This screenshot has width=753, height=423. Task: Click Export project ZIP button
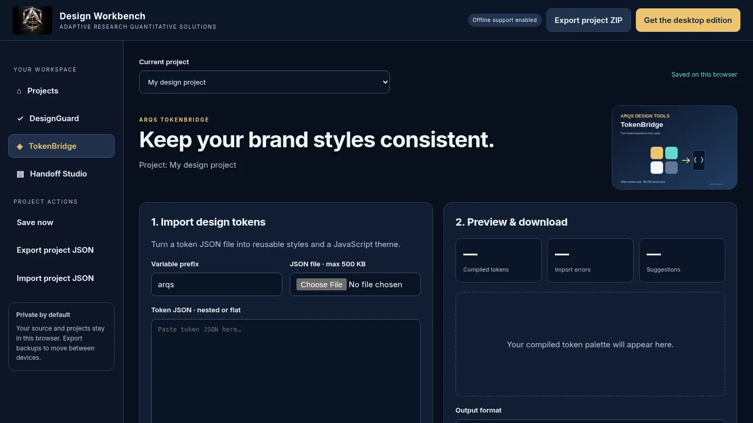point(589,20)
